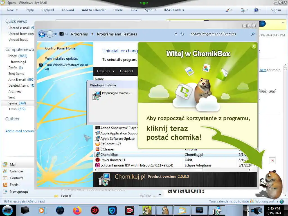288x216 pixels.
Task: Open the Drafts folder
Action: click(15, 67)
